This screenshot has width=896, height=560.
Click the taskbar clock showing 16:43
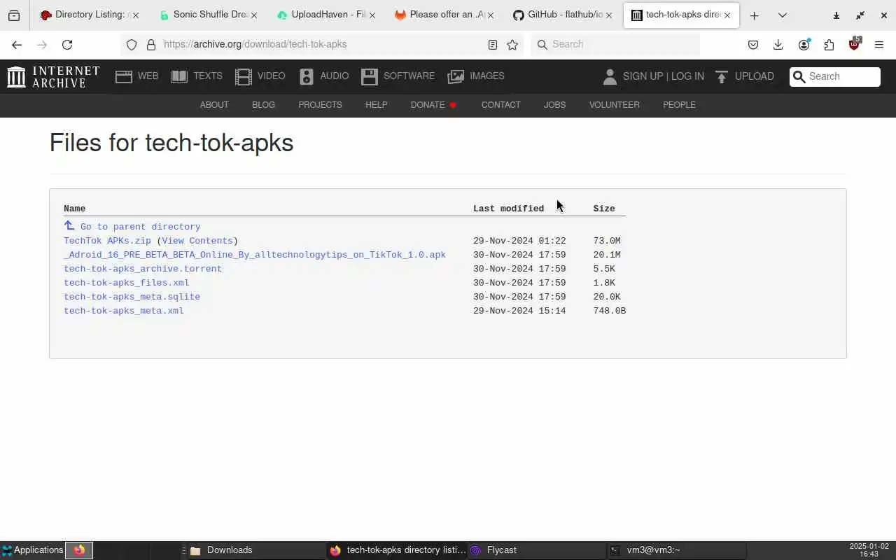(869, 550)
